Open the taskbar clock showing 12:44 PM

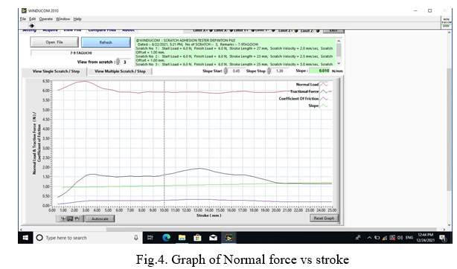425,238
